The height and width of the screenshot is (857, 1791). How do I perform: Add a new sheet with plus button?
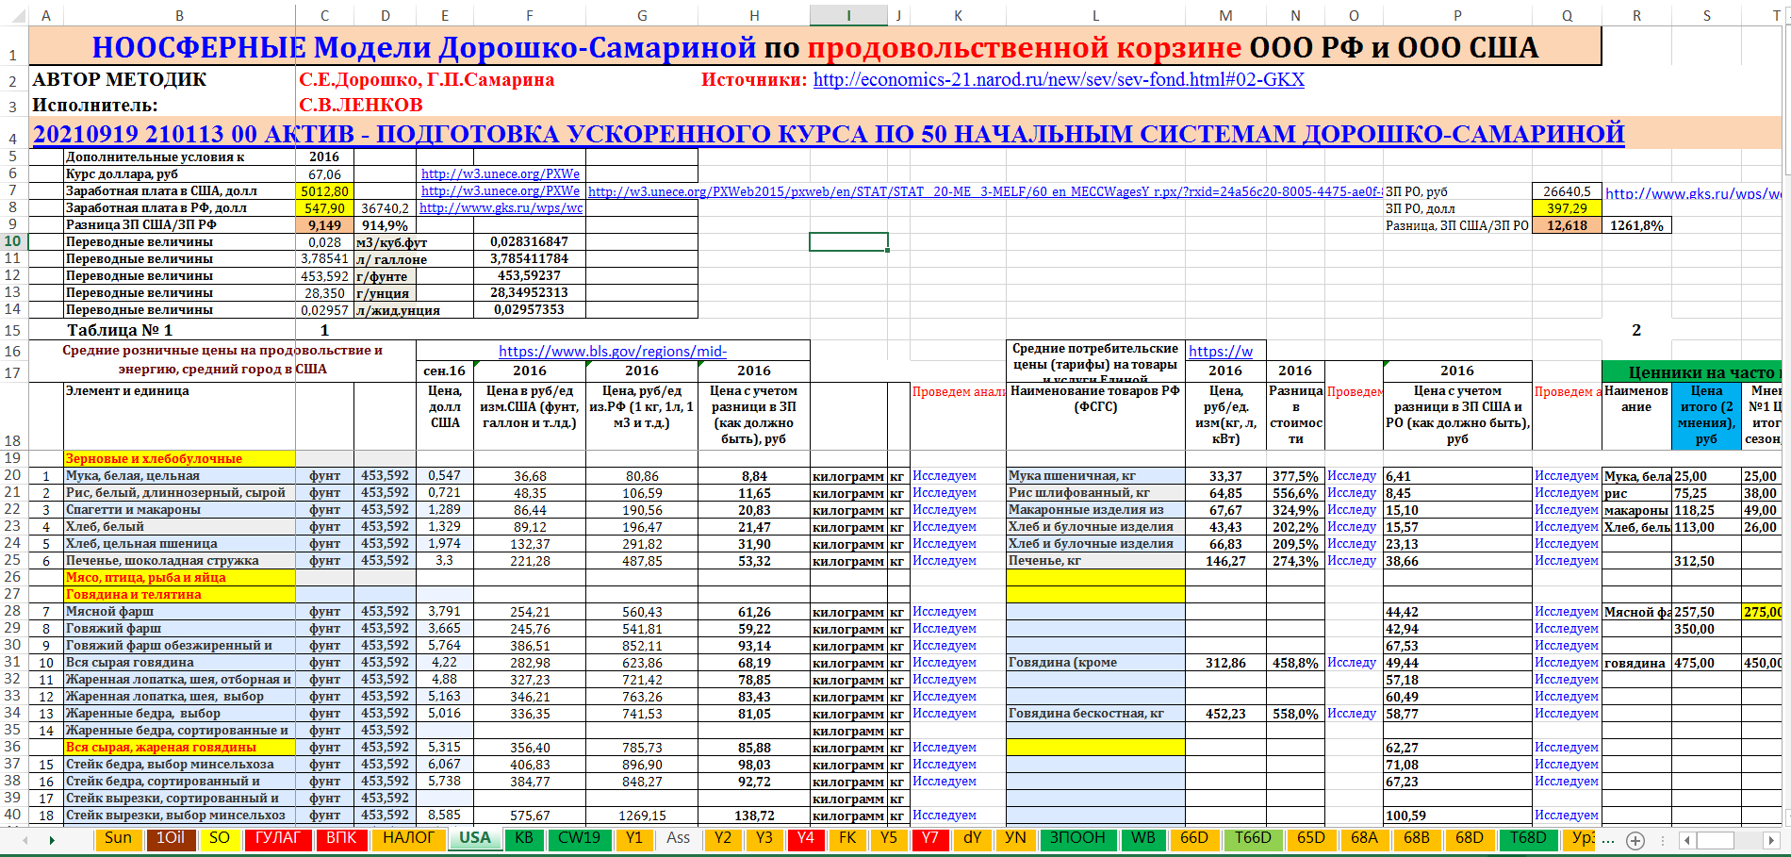click(1635, 841)
